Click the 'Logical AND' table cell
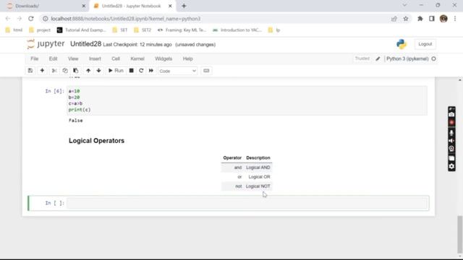This screenshot has width=463, height=260. click(x=258, y=168)
